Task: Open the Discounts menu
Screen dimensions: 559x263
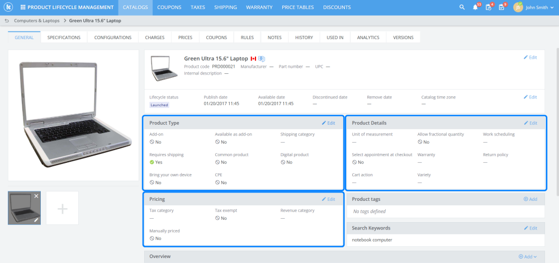Action: 337,7
